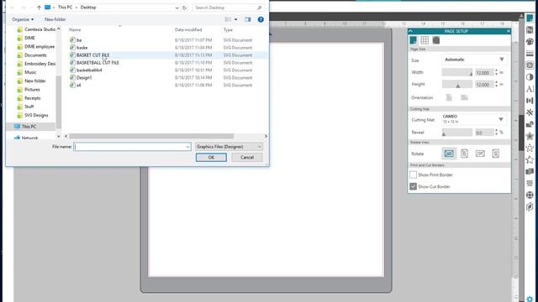Sort by the Date modified column header
The width and height of the screenshot is (538, 302).
point(188,30)
